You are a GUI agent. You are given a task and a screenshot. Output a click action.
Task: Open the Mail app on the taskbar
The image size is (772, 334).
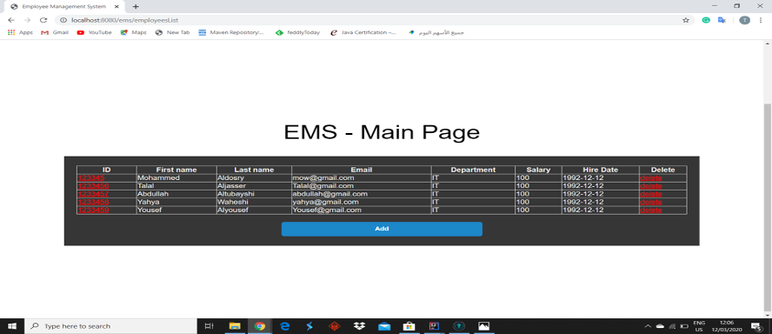(384, 326)
